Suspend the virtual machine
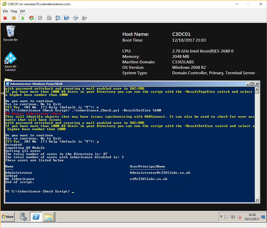This screenshot has height=228, width=267. [x=13, y=18]
